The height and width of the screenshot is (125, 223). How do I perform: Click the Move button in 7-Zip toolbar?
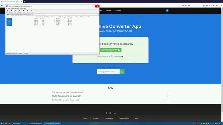(23, 11)
